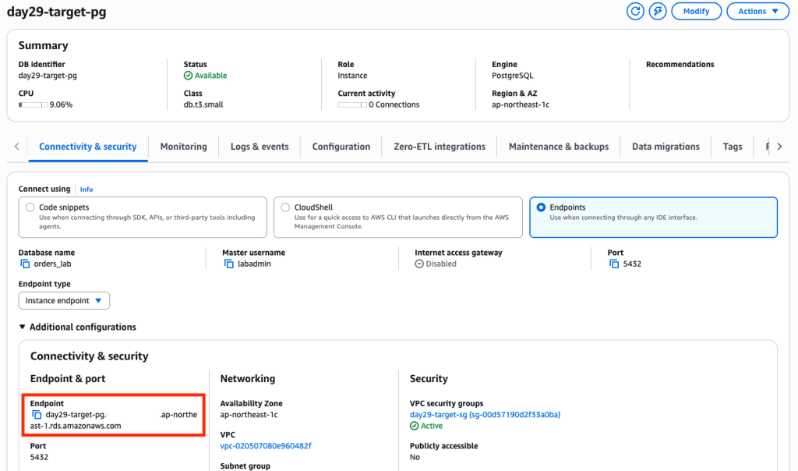Click the lightning bolt icon beside Modify
Screen dimensions: 798x471
pos(658,11)
